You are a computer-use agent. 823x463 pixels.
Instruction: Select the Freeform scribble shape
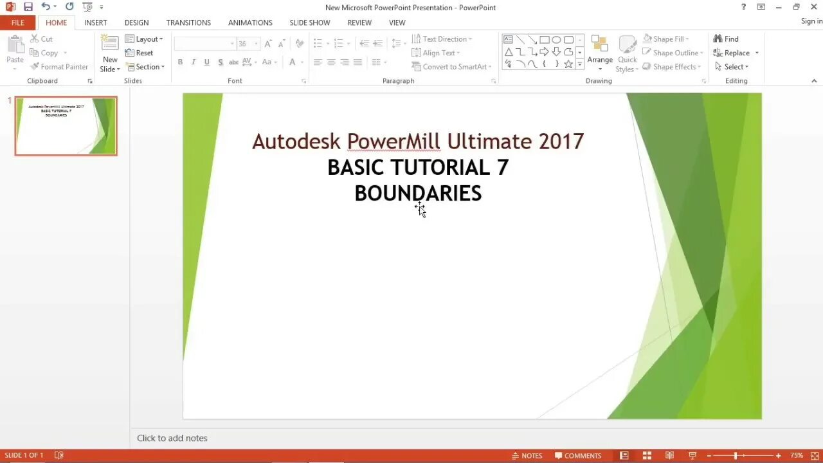point(508,64)
